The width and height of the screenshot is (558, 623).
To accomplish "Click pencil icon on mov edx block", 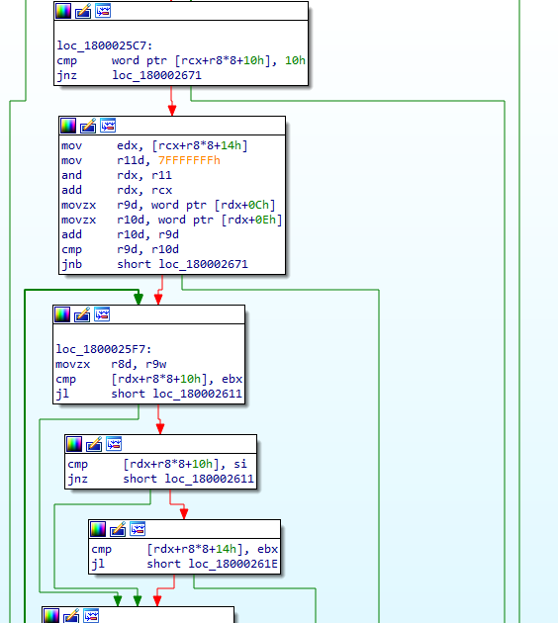I will click(x=88, y=126).
